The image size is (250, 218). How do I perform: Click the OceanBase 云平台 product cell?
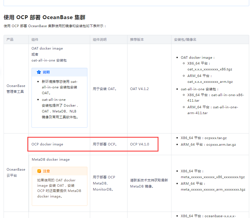tap(16, 172)
